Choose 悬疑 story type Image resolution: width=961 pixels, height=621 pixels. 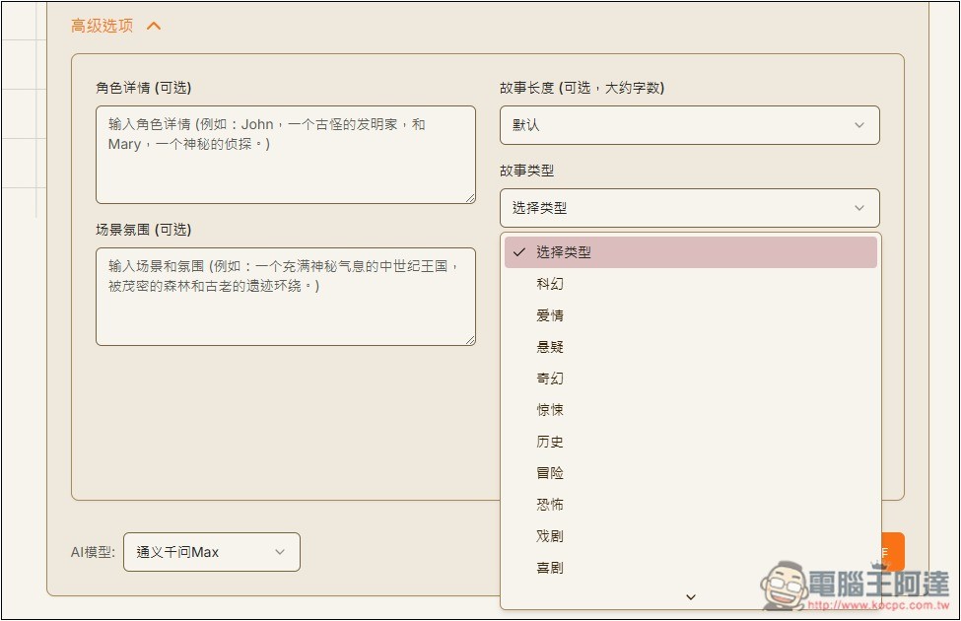pos(691,347)
